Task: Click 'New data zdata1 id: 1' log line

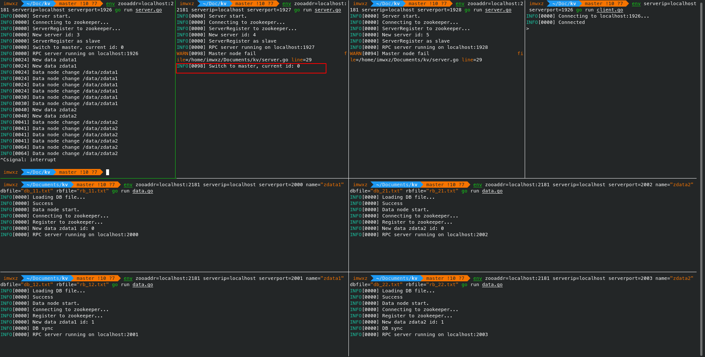Action: tap(47, 322)
